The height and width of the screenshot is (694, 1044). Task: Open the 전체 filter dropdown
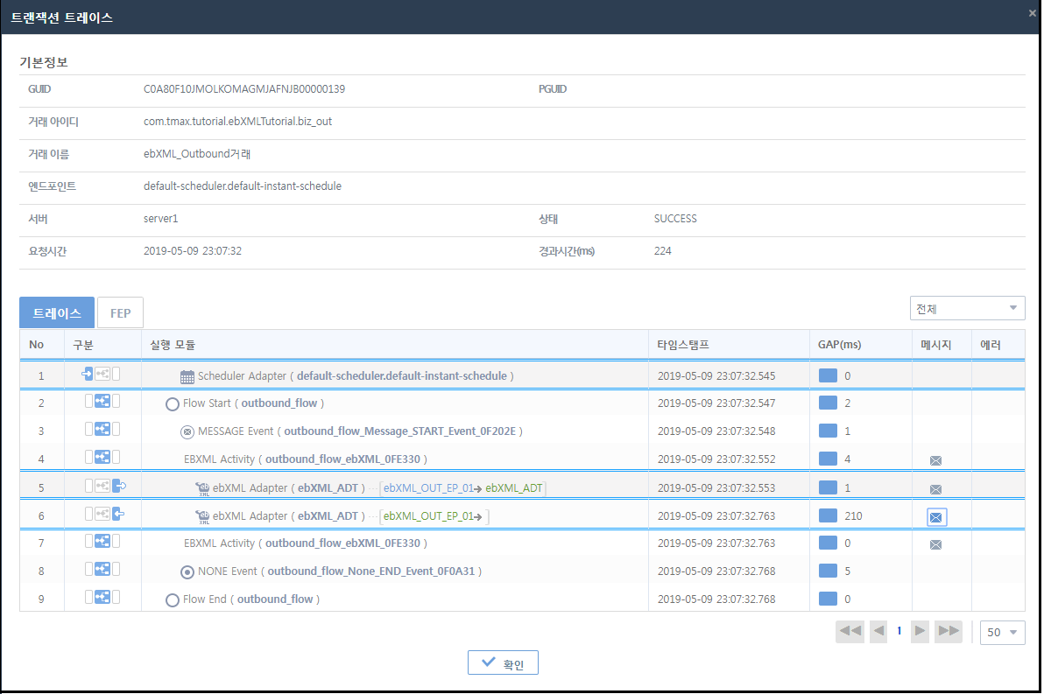click(x=967, y=308)
